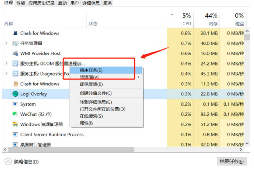Click the Logi Overlay green icon

[16, 94]
